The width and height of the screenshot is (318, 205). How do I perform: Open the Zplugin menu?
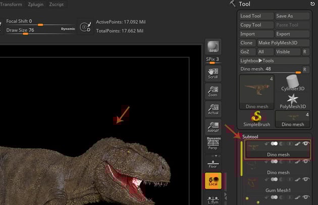tap(36, 4)
